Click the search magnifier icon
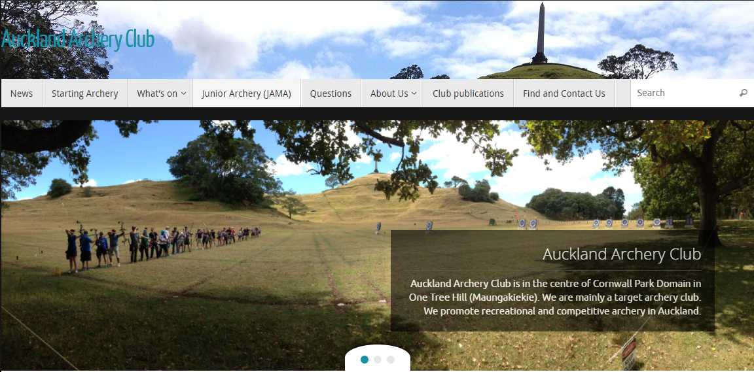Image resolution: width=754 pixels, height=372 pixels. [744, 93]
